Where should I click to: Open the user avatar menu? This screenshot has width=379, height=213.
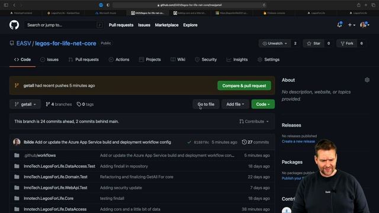pyautogui.click(x=365, y=25)
